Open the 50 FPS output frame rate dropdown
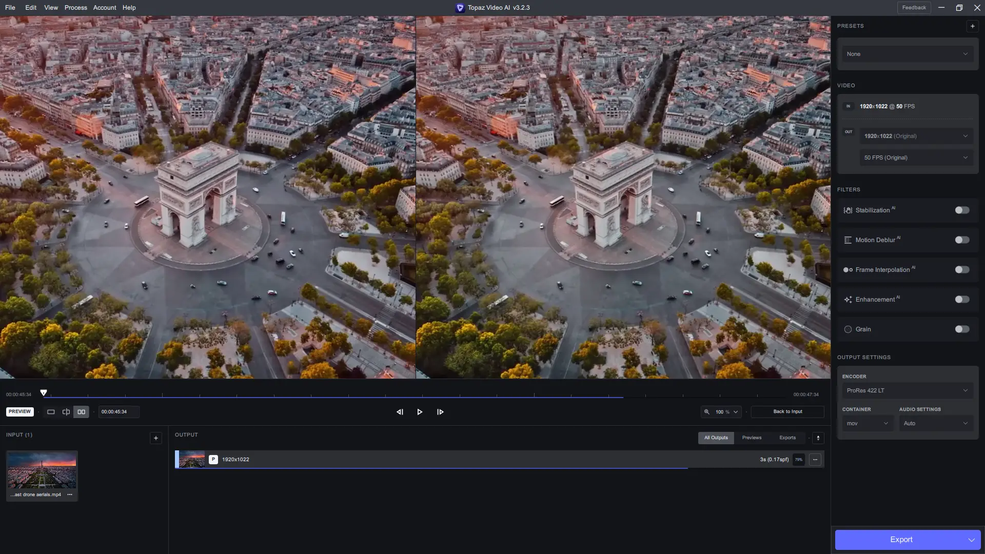This screenshot has width=985, height=554. coord(916,157)
